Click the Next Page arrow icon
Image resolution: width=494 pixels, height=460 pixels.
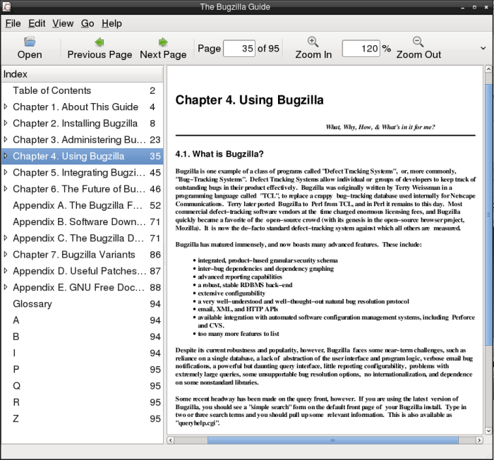pos(163,42)
